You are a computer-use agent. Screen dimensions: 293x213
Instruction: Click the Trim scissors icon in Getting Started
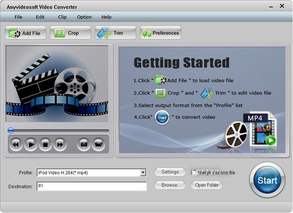click(207, 93)
